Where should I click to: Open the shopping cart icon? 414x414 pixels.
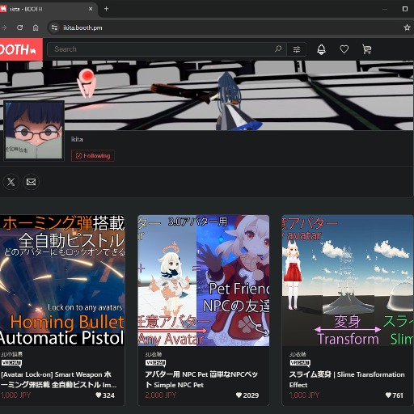(366, 49)
